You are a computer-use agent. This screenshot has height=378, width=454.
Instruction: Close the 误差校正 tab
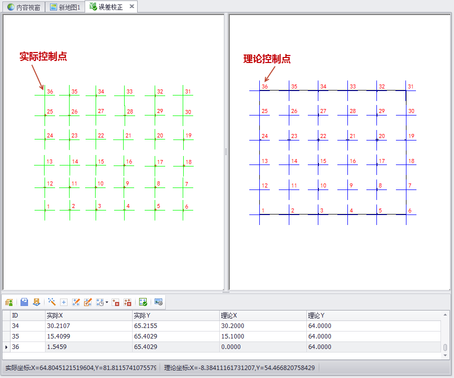point(132,6)
